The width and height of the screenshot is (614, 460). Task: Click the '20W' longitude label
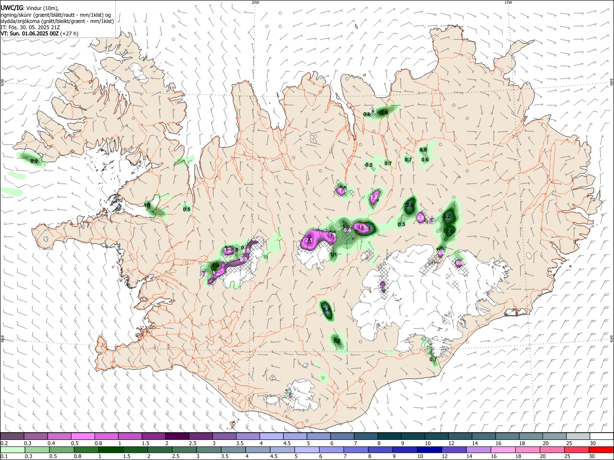255,2
